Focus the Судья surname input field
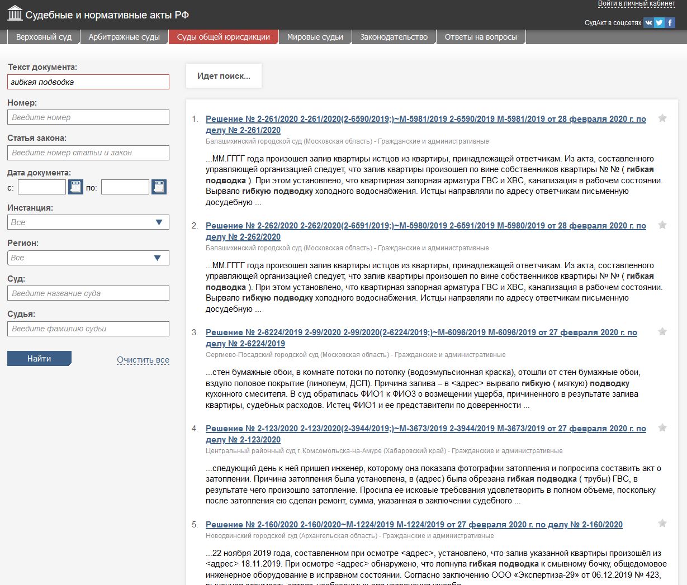The height and width of the screenshot is (585, 687). (88, 329)
